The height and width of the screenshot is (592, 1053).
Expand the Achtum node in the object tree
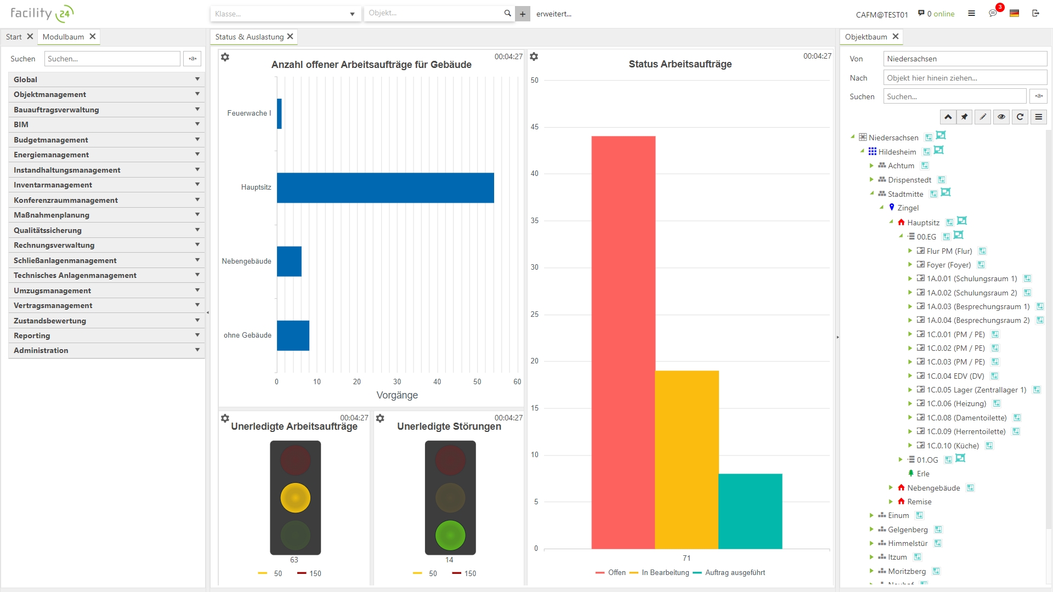tap(872, 166)
